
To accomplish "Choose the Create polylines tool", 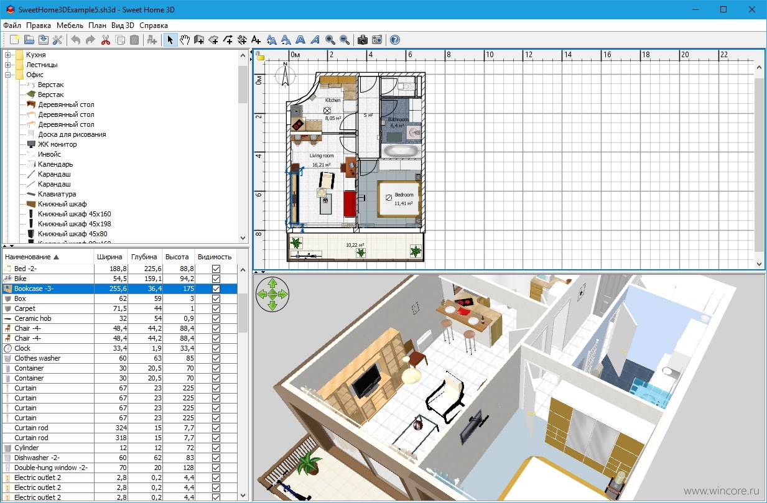I will coord(228,40).
